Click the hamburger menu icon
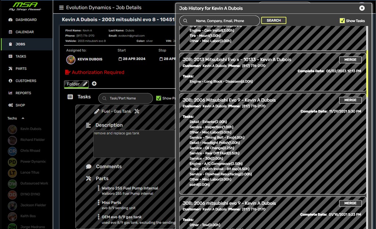376x229 pixels. click(61, 8)
